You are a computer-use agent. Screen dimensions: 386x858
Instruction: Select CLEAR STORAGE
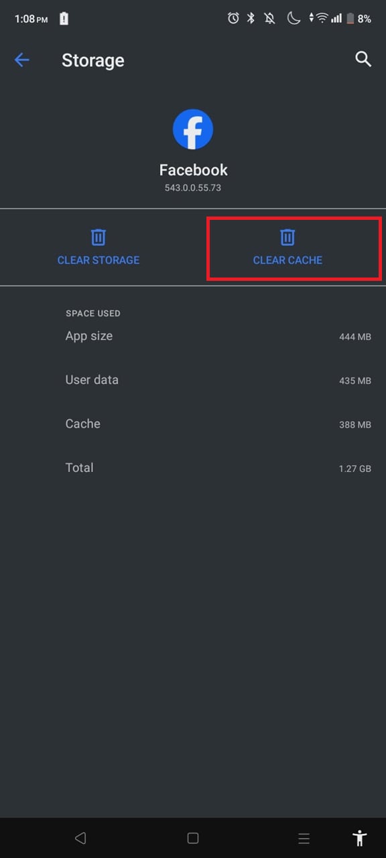click(98, 260)
